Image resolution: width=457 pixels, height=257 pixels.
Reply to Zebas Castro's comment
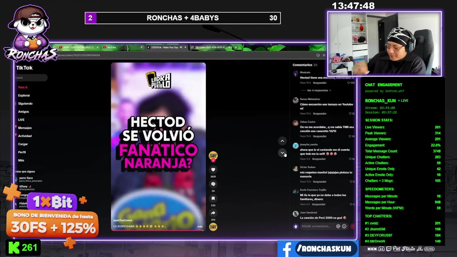pos(320,136)
